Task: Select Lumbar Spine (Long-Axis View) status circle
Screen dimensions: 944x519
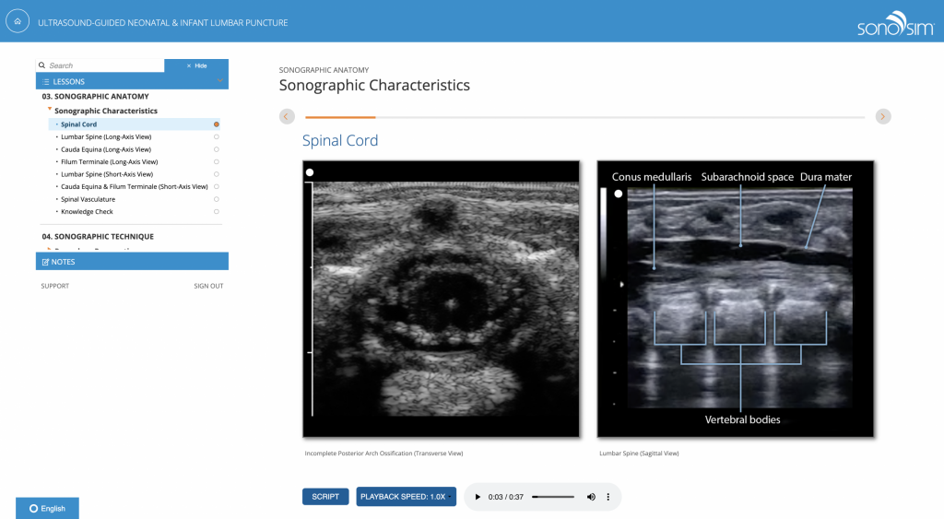Action: pos(216,136)
